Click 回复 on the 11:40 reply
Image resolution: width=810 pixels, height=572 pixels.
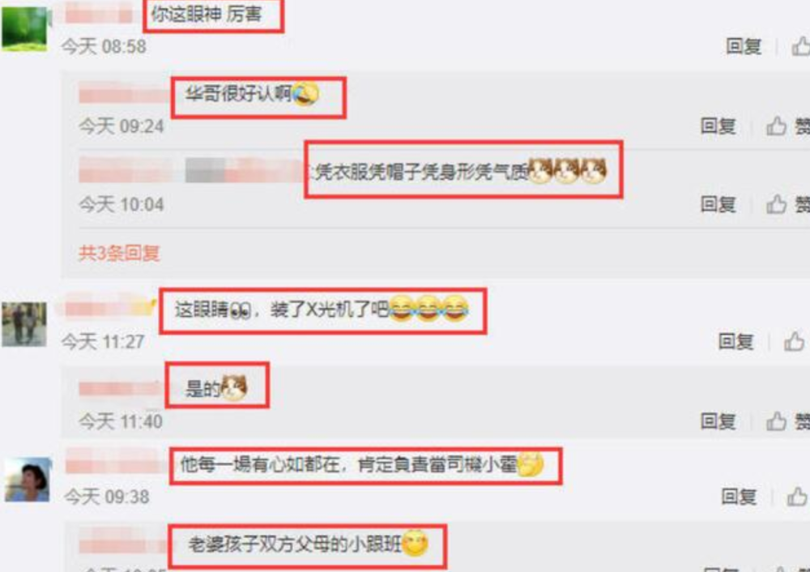[718, 421]
